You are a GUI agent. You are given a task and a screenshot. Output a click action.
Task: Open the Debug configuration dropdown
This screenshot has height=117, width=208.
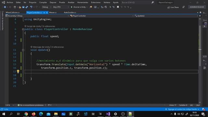(47, 7)
